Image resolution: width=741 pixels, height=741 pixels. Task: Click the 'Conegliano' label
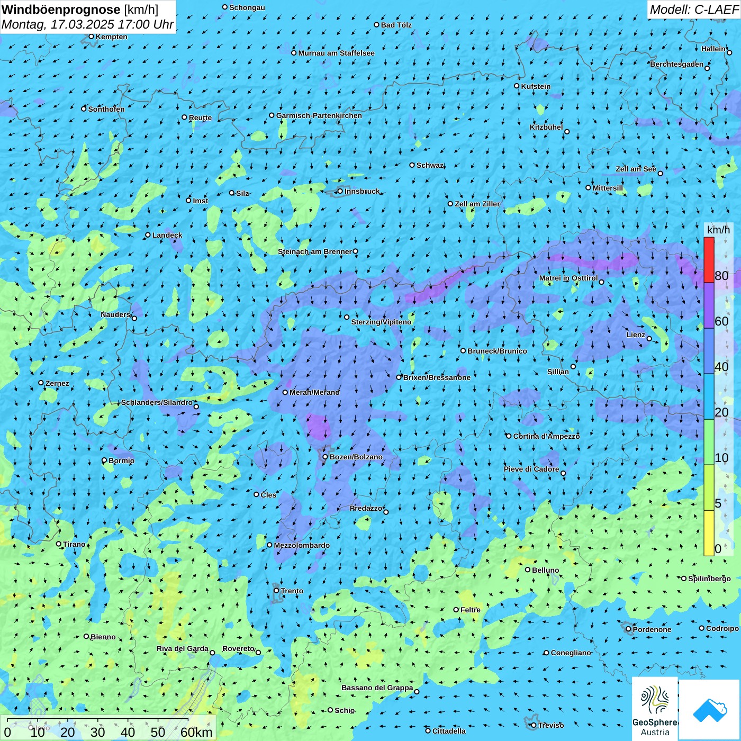[571, 653]
